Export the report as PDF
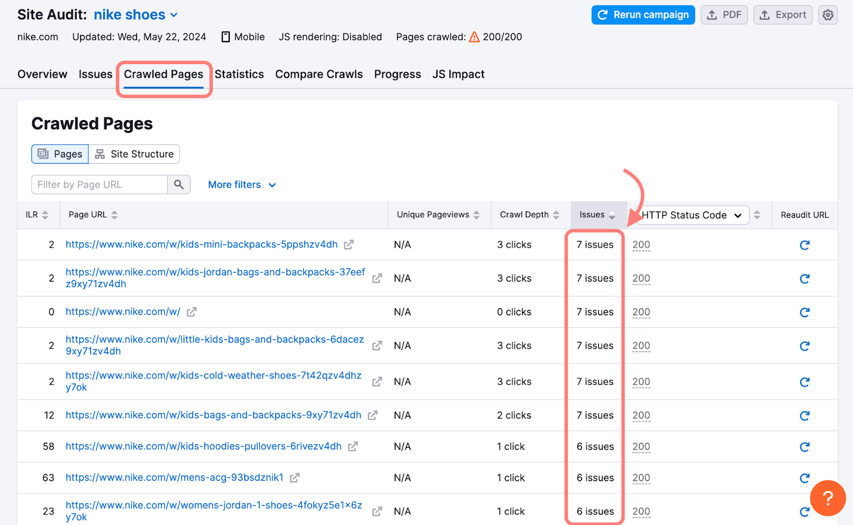Image resolution: width=853 pixels, height=525 pixels. pos(724,15)
